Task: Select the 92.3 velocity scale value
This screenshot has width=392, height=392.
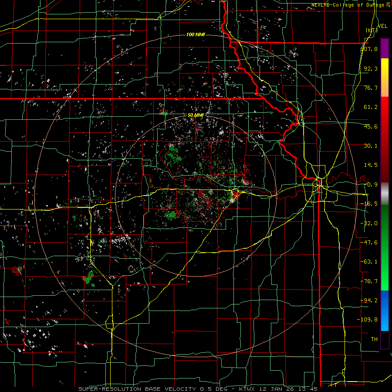Action: pyautogui.click(x=371, y=68)
